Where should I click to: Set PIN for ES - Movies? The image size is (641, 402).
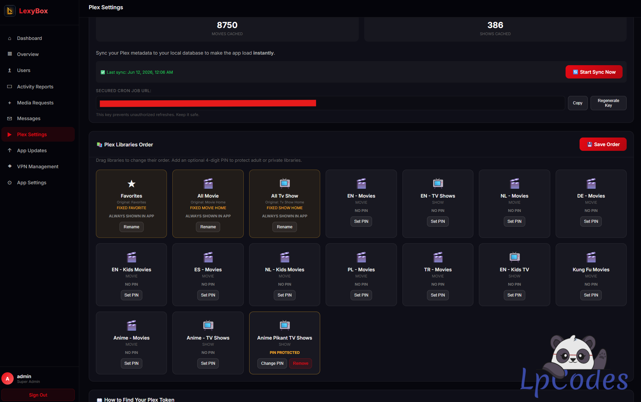tap(208, 295)
